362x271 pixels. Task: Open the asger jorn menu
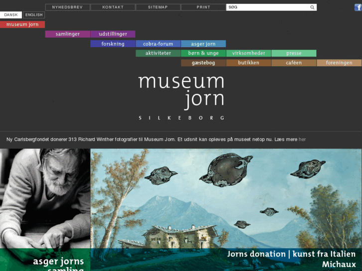pyautogui.click(x=203, y=44)
